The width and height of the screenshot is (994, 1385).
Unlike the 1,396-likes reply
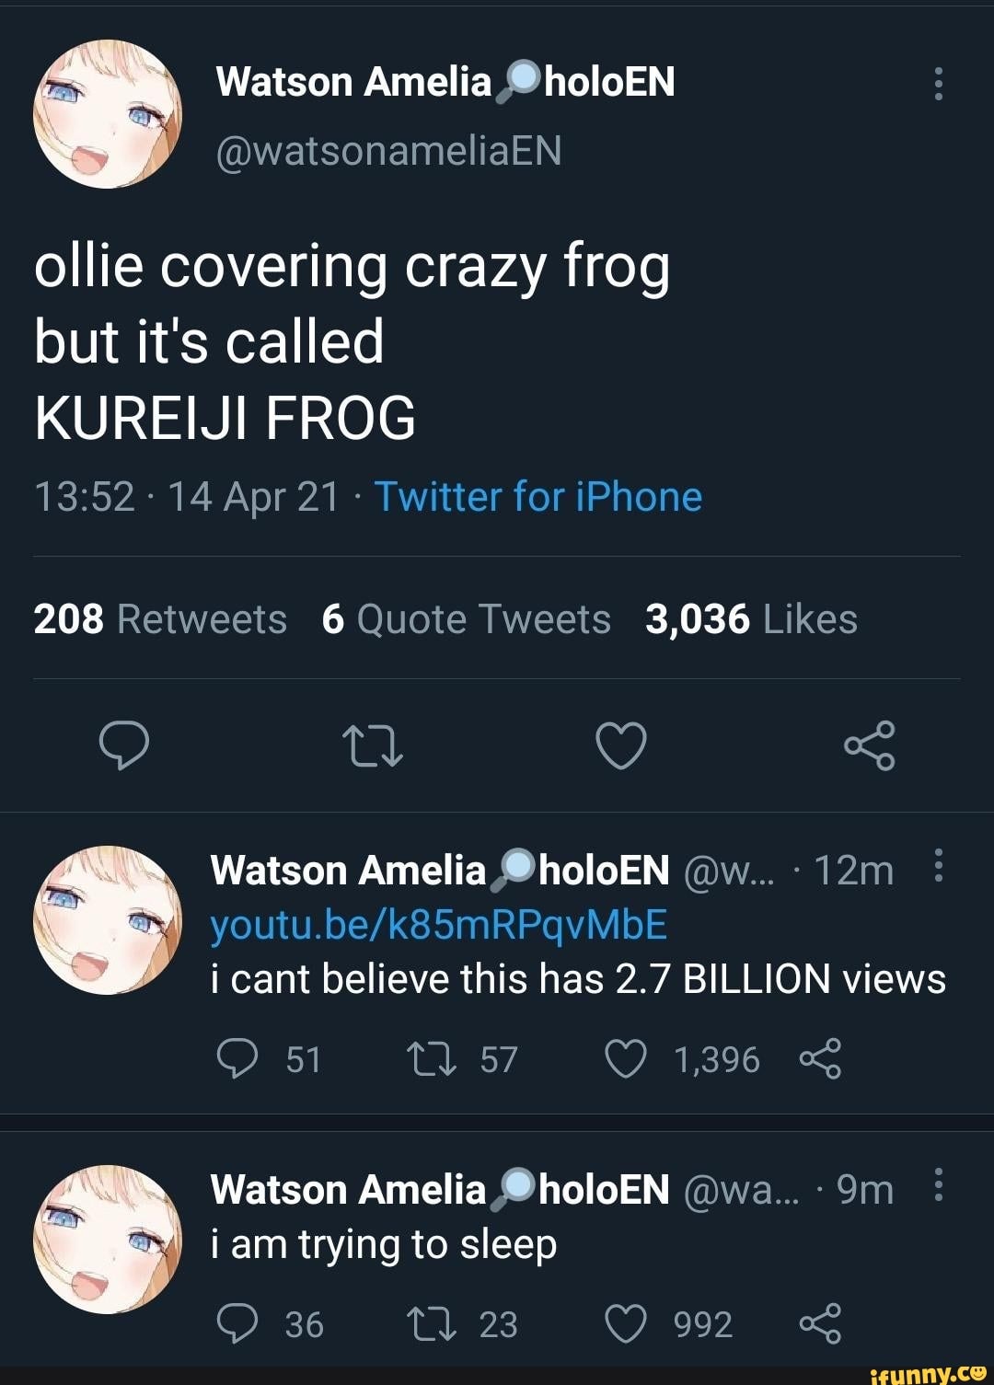[629, 1058]
